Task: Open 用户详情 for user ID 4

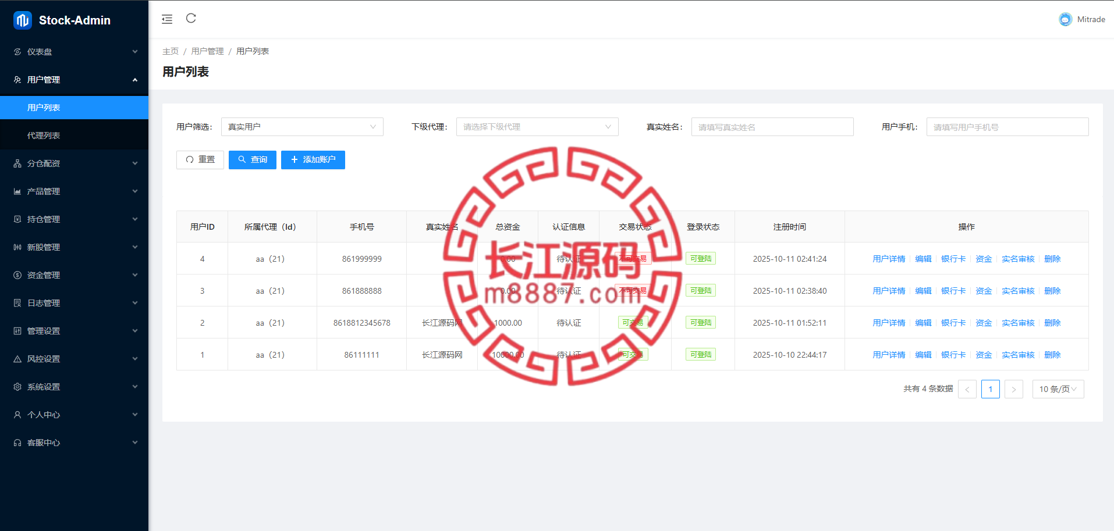Action: 889,259
